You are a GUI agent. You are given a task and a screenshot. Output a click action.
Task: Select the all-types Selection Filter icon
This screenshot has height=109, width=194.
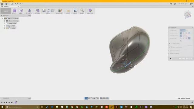point(189,38)
